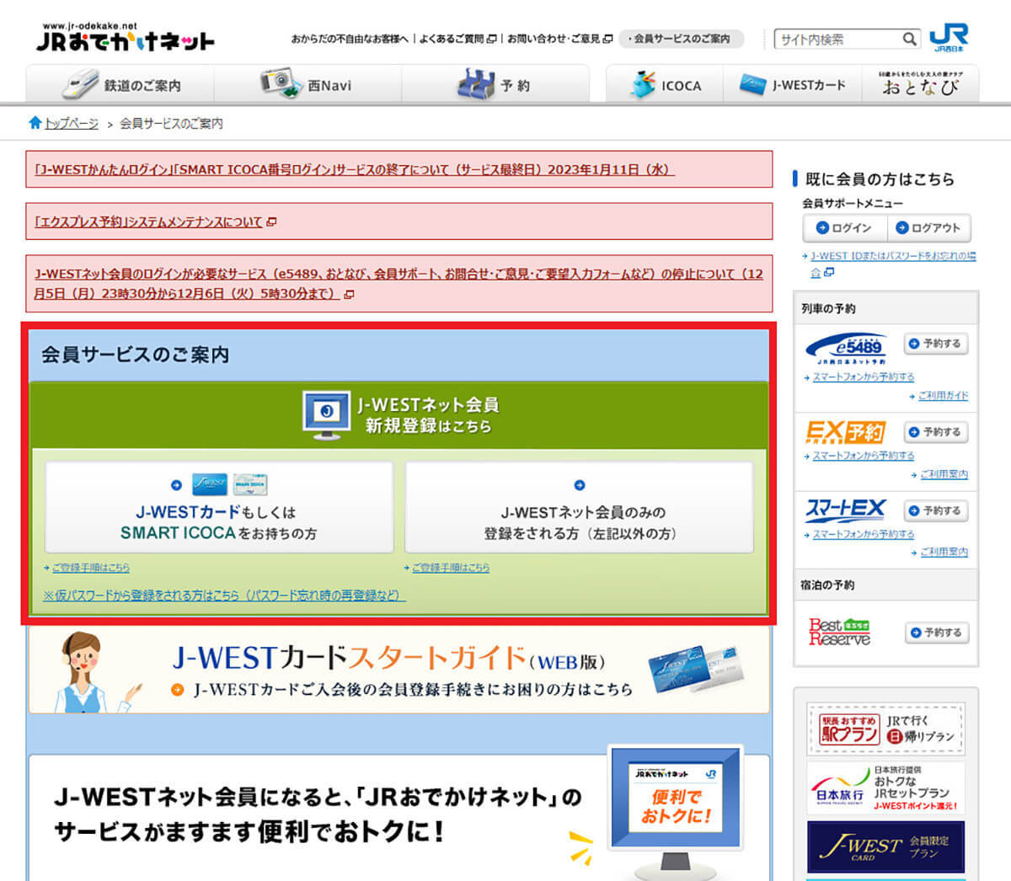Click the blue J-WEST card icon in navigation

(752, 84)
